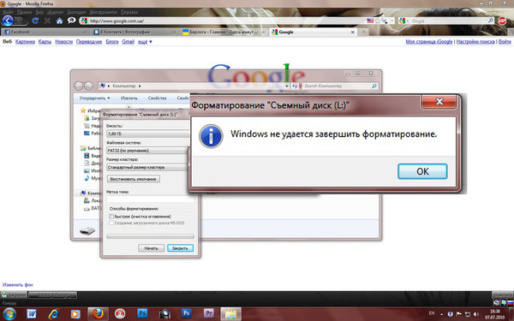Image resolution: width=514 pixels, height=321 pixels.
Task: Click the Начать button in format dialog
Action: click(x=151, y=248)
